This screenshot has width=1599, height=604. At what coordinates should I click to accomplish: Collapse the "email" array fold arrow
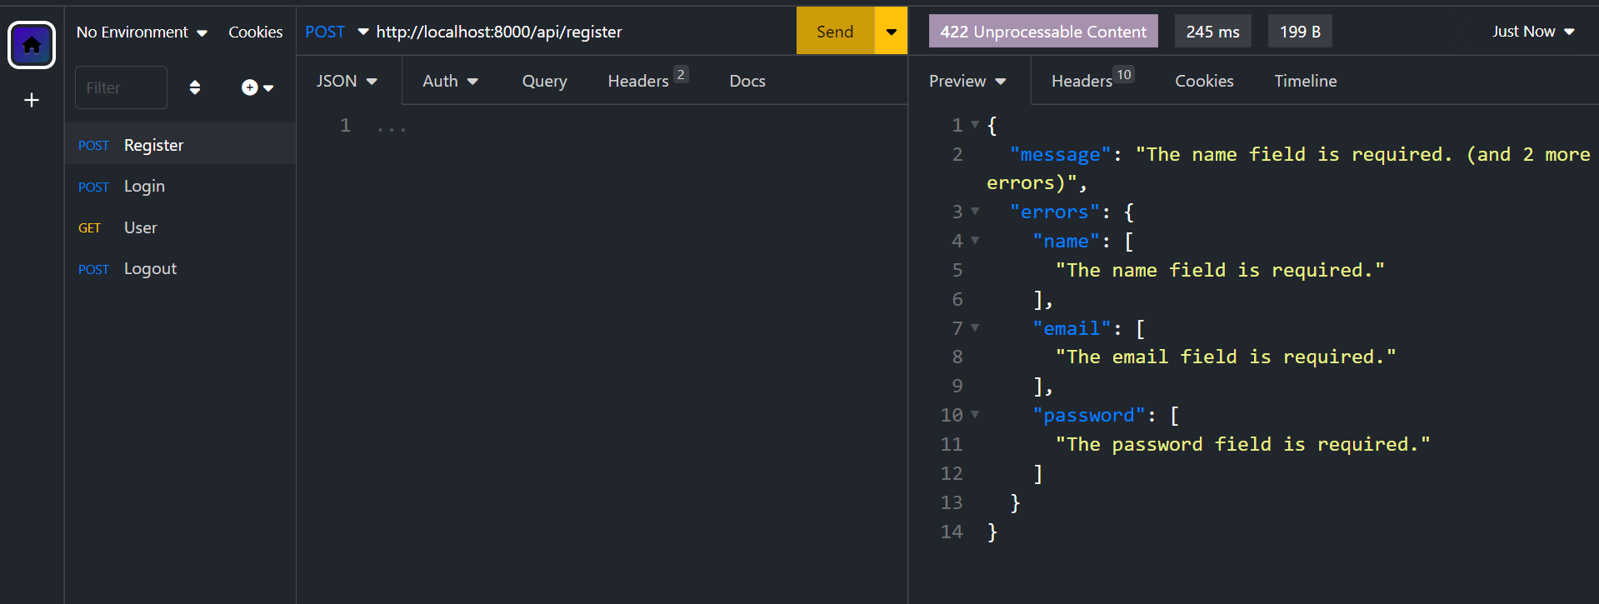[x=975, y=328]
